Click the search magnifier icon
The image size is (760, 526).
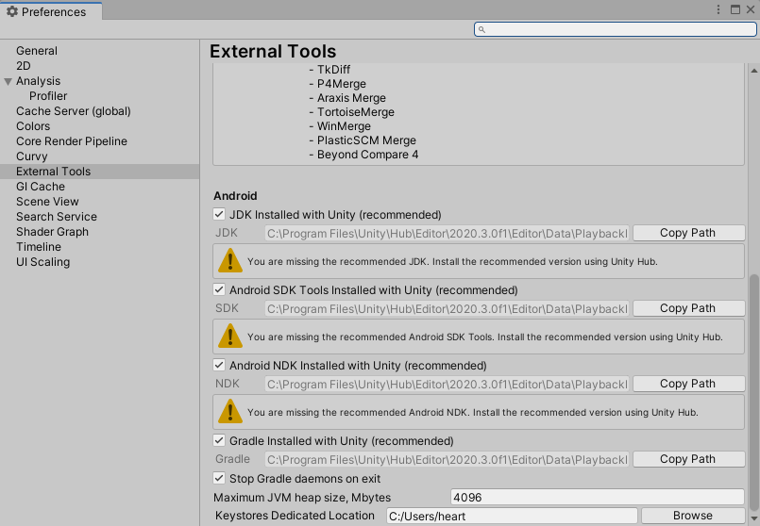[481, 29]
